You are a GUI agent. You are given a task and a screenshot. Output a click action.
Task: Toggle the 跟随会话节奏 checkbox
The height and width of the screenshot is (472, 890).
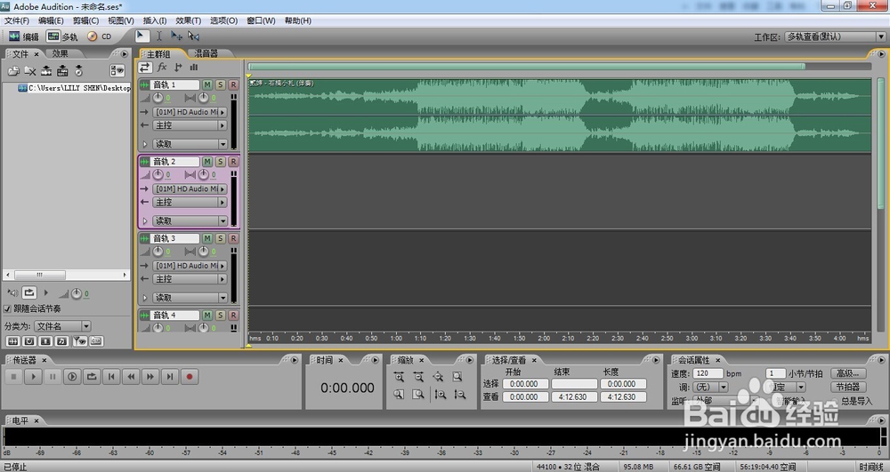click(x=7, y=308)
